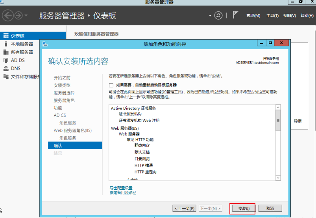316x218 pixels.
Task: Click the back navigation arrow icon
Action: [x=7, y=15]
